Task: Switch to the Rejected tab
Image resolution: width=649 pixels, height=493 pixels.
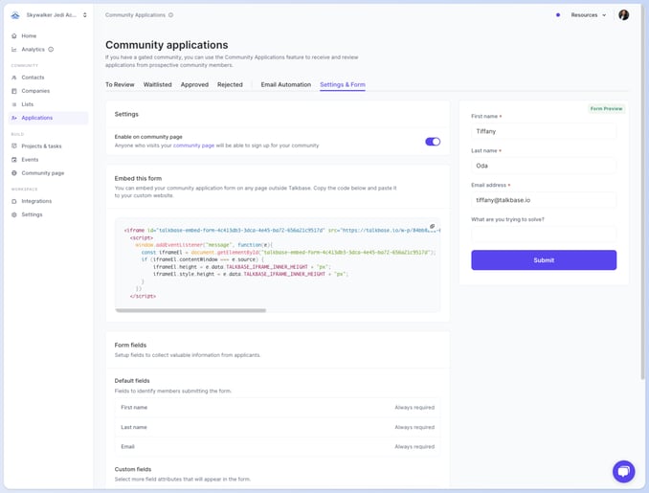Action: [230, 84]
